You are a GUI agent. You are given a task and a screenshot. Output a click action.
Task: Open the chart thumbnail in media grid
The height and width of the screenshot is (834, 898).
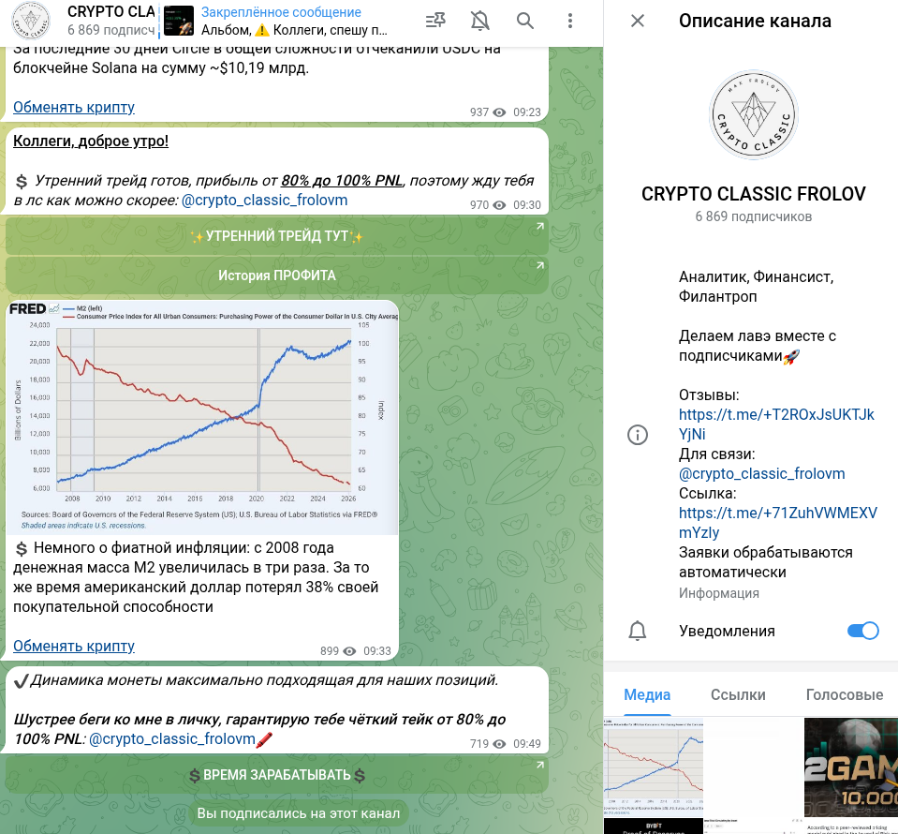click(x=654, y=767)
